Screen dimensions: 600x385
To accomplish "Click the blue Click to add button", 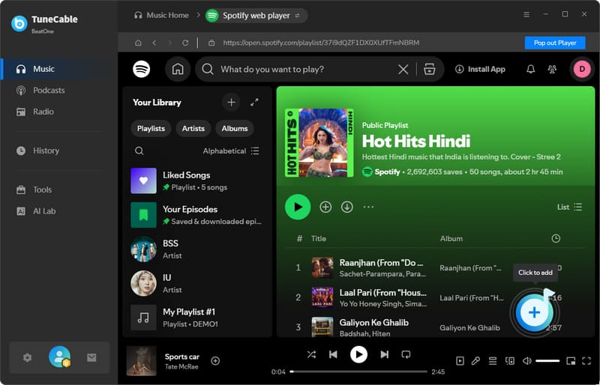I will (534, 312).
